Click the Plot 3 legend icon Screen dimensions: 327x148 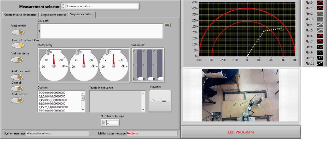click(320, 19)
